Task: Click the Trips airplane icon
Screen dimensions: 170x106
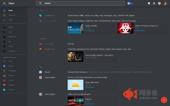Action: [x=4, y=61]
